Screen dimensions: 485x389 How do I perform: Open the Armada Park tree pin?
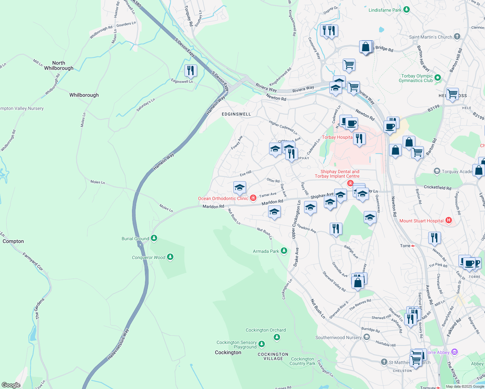coord(284,251)
